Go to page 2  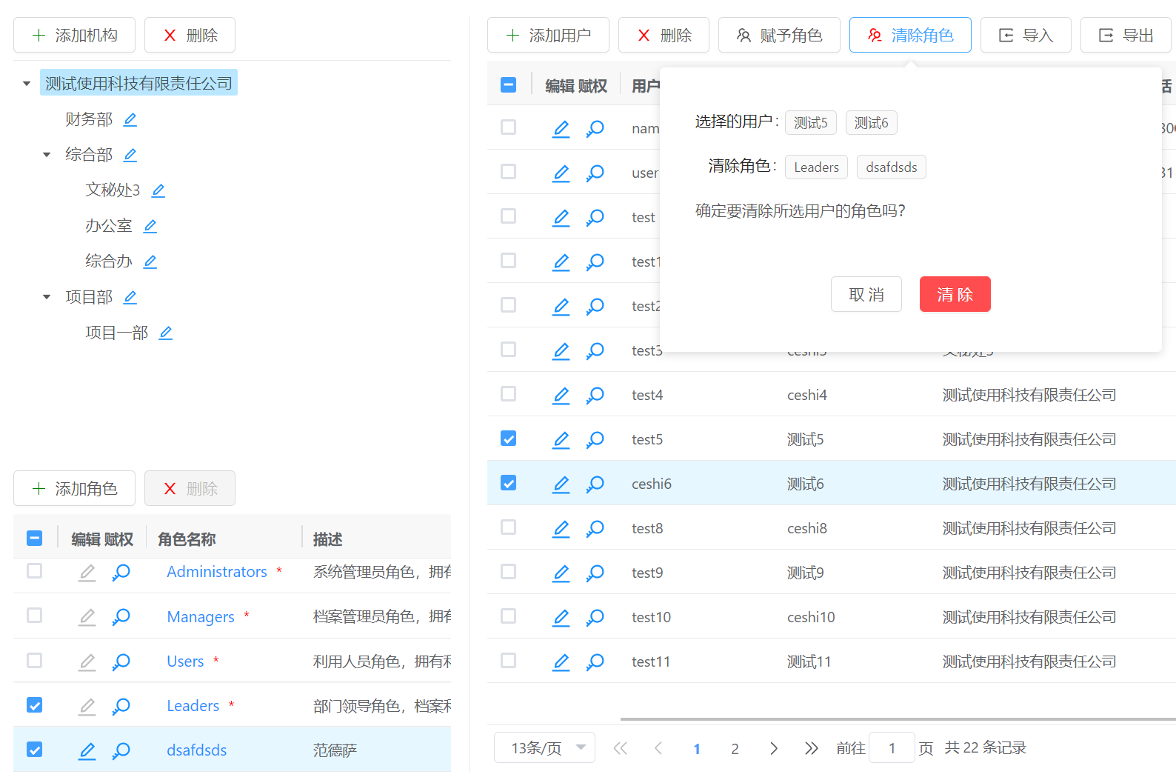click(735, 749)
